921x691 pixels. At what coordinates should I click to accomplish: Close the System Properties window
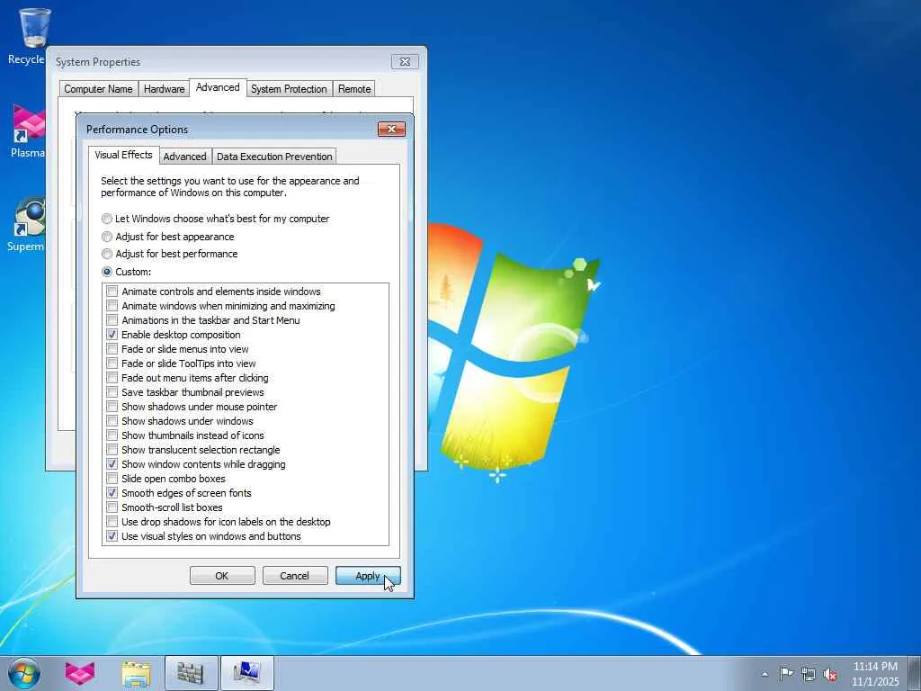coord(405,61)
